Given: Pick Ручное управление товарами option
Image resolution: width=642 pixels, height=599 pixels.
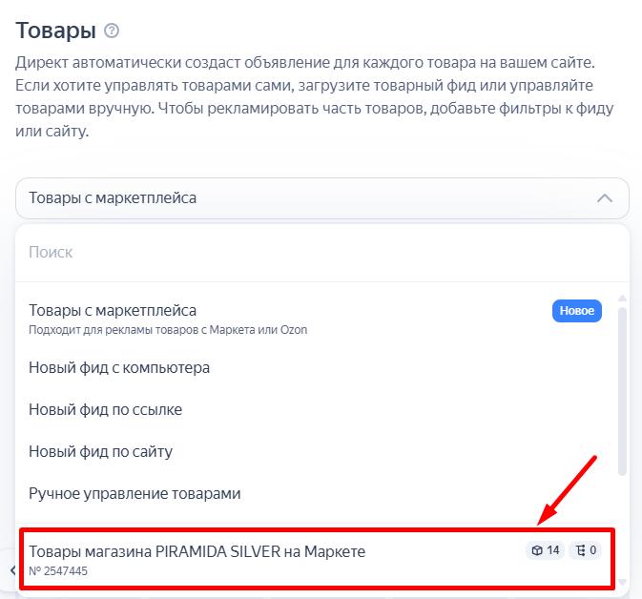Looking at the screenshot, I should click(x=135, y=493).
